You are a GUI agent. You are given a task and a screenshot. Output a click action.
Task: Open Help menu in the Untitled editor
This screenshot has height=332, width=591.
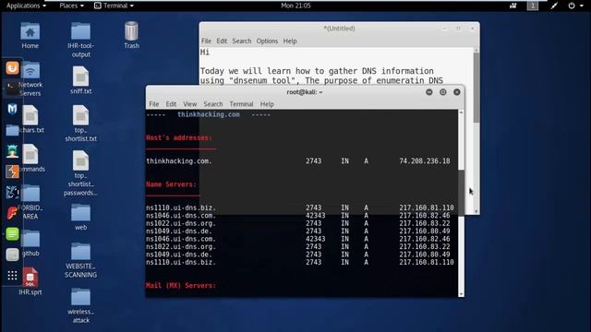pos(290,41)
